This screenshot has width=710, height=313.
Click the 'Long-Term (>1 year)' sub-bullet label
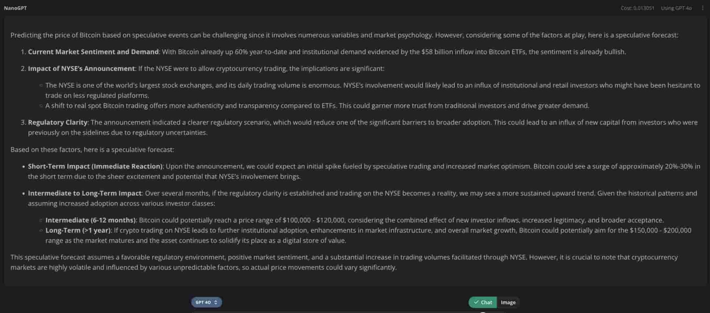(x=78, y=231)
